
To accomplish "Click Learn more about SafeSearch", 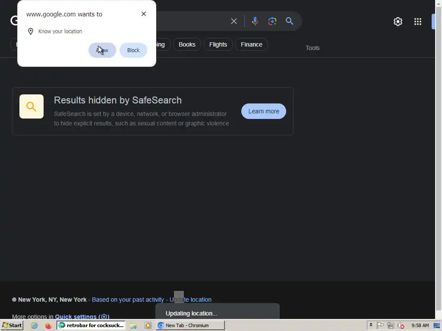I will pyautogui.click(x=264, y=111).
